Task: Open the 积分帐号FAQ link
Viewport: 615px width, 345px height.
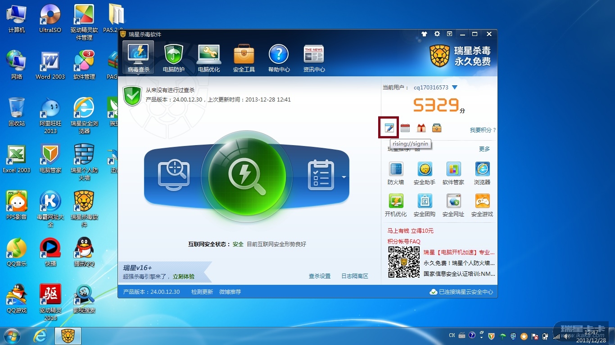Action: point(404,242)
